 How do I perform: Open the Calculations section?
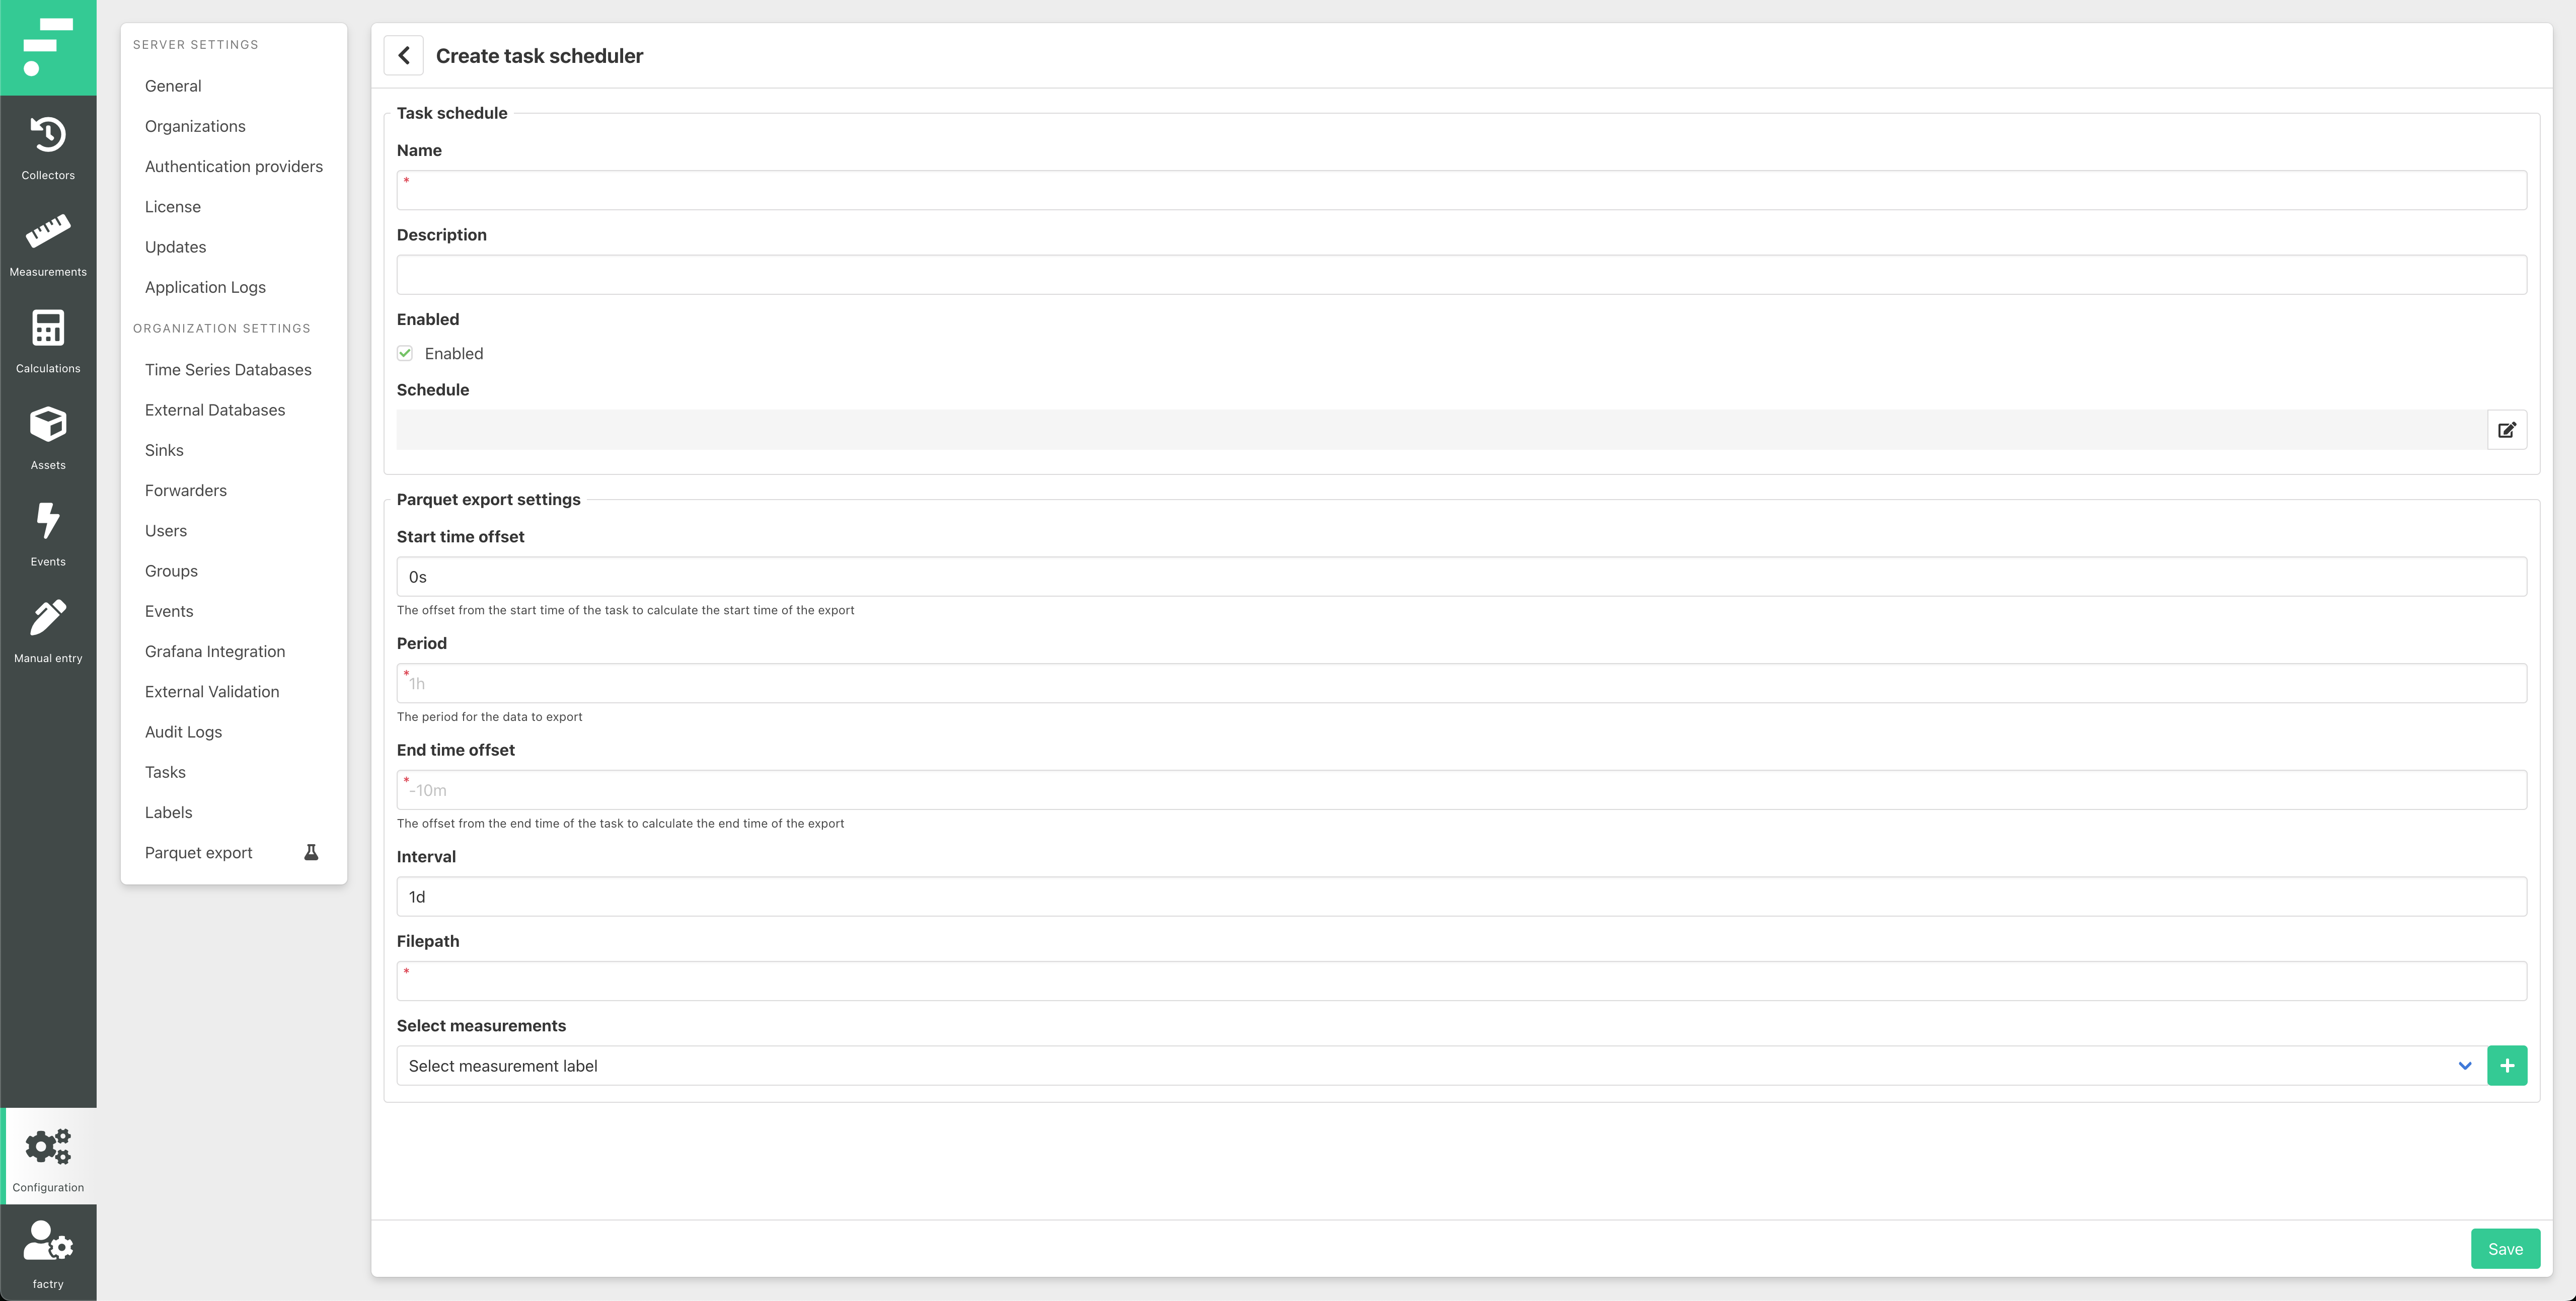48,340
